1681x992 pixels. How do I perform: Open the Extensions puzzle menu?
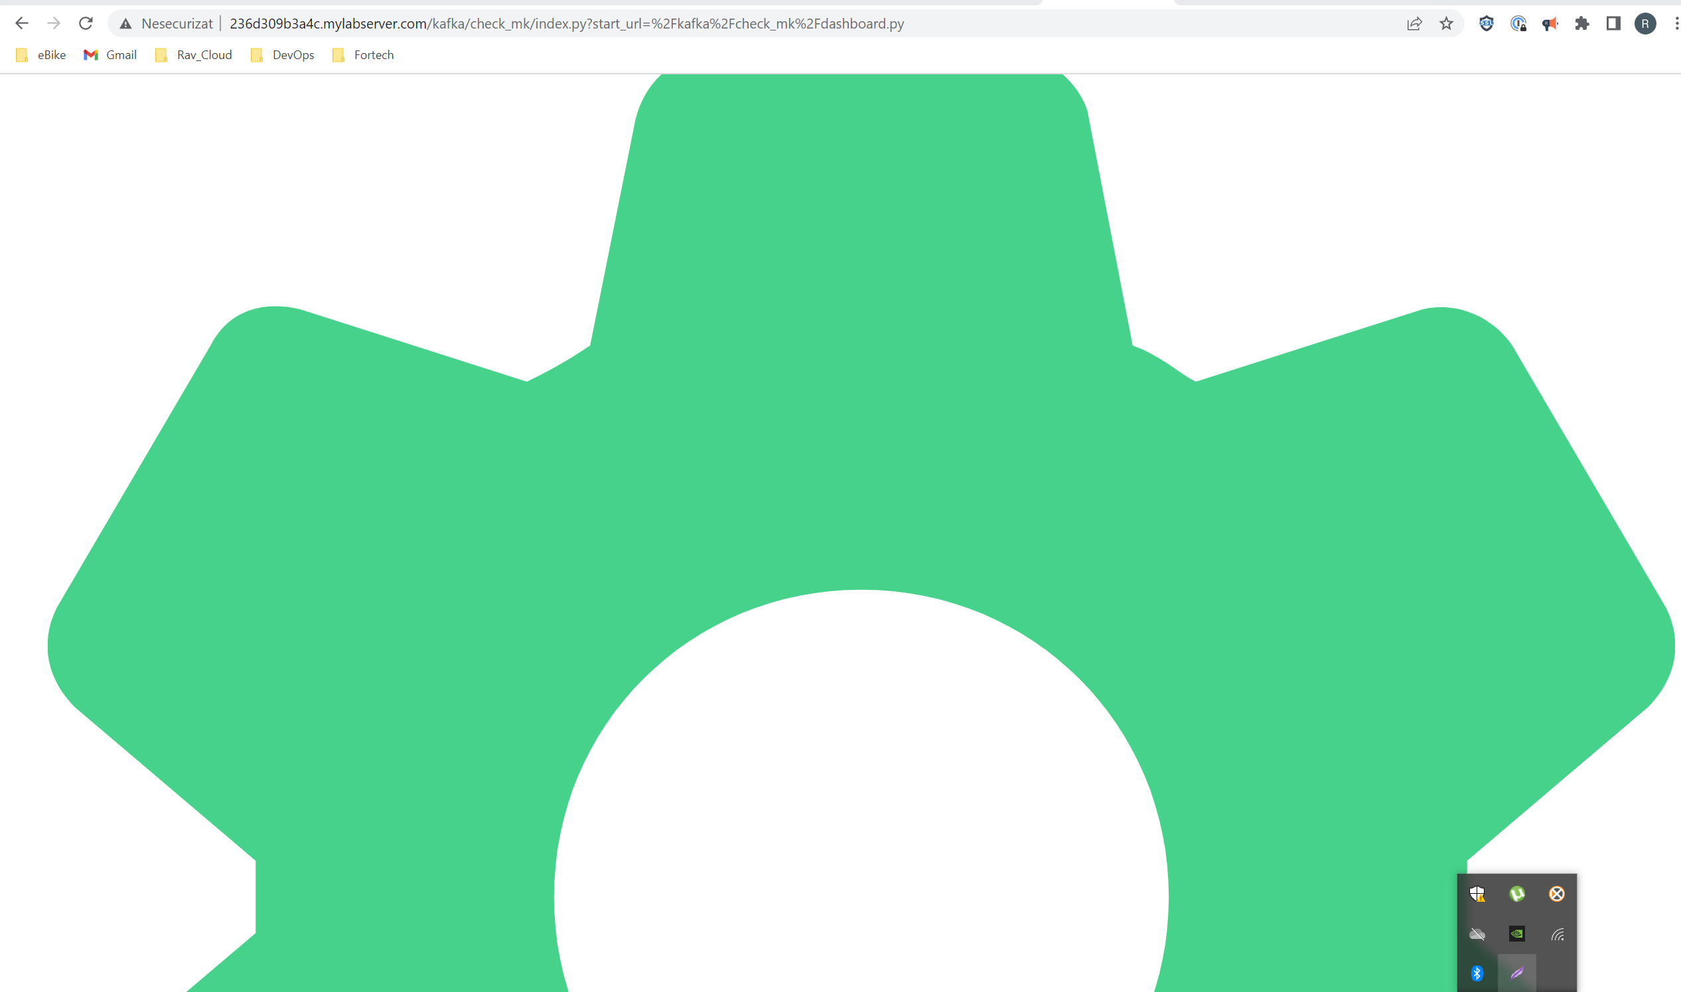(x=1581, y=24)
